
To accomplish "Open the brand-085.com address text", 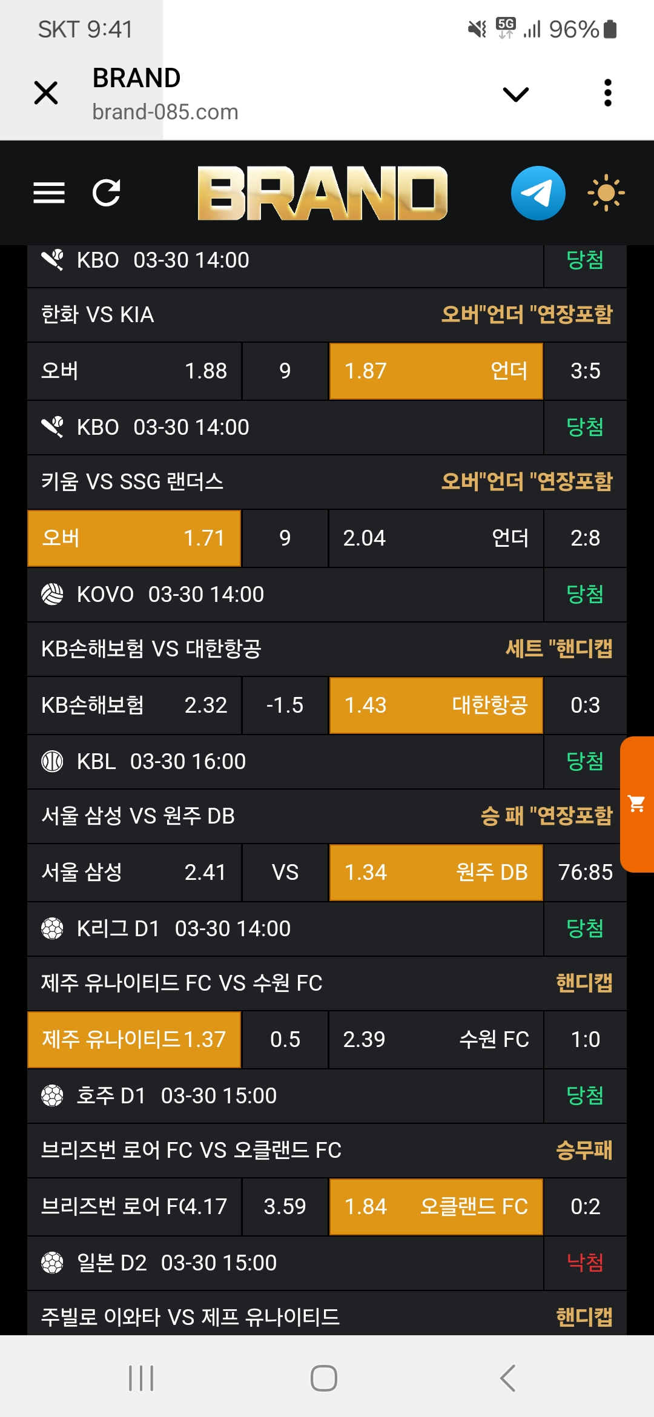I will (165, 112).
